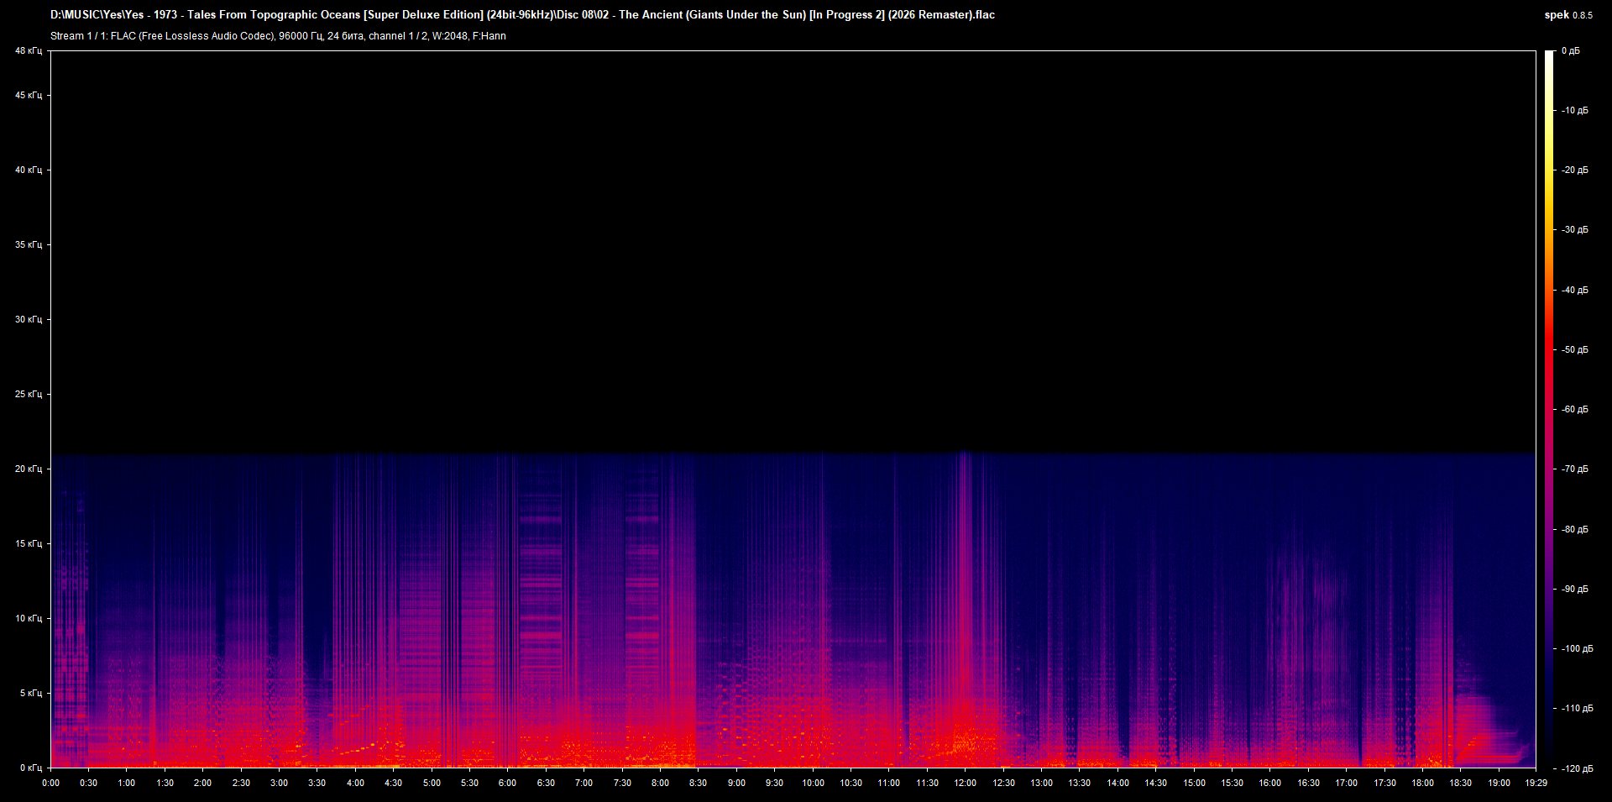Viewport: 1612px width, 802px height.
Task: Click the stream info line text
Action: (278, 36)
